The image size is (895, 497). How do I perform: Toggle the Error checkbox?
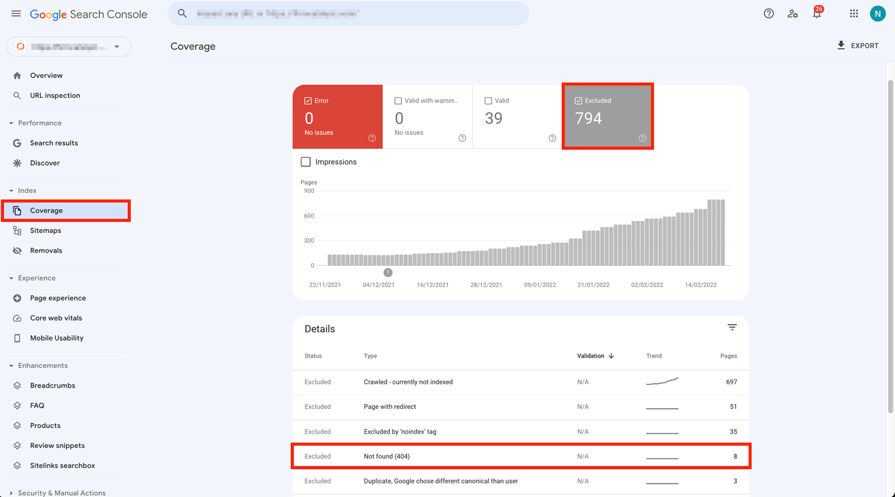coord(308,101)
